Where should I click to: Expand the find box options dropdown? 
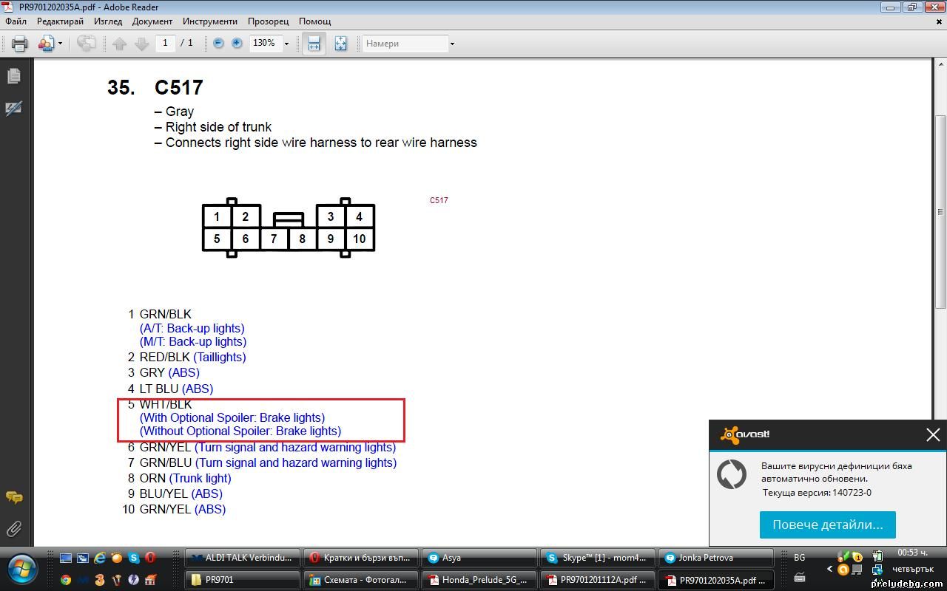[452, 44]
